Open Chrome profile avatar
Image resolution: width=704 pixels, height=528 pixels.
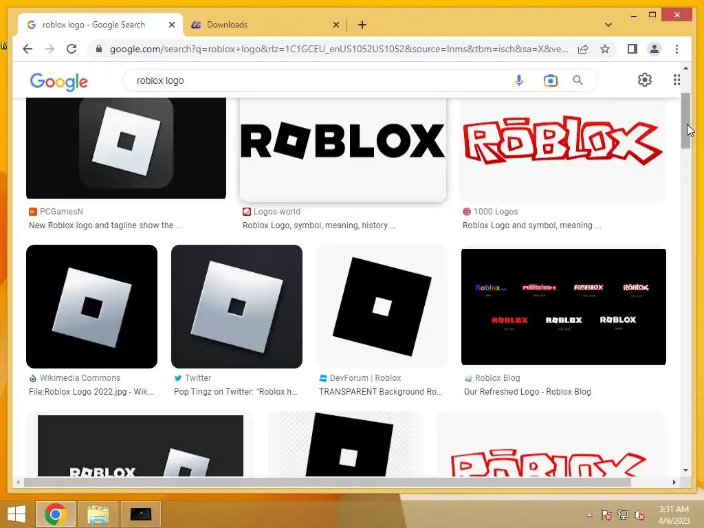tap(654, 49)
